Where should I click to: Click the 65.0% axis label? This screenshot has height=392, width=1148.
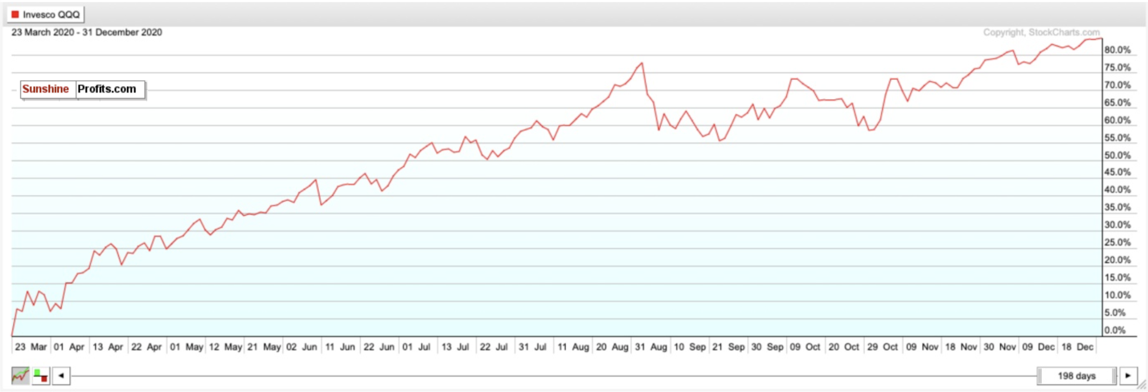coord(1117,103)
